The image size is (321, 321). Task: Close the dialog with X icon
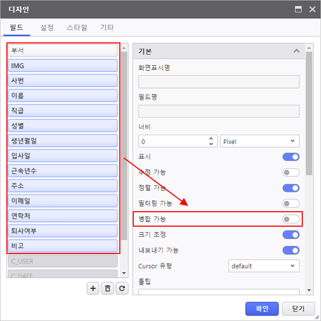311,9
